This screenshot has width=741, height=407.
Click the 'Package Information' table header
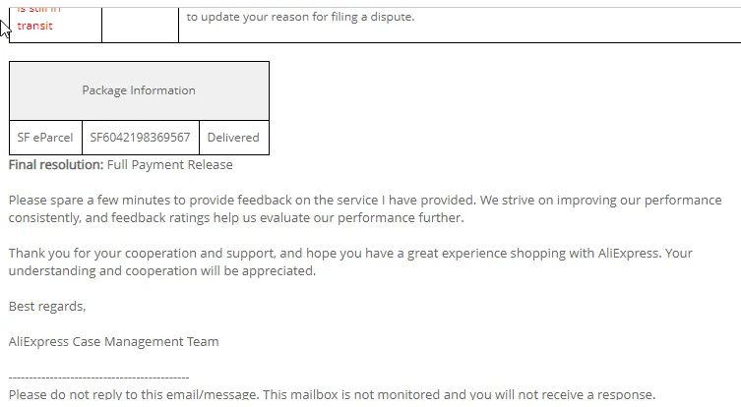(139, 90)
